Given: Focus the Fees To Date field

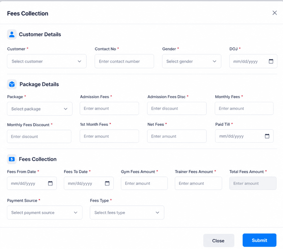Looking at the screenshot, I should click(89, 183).
